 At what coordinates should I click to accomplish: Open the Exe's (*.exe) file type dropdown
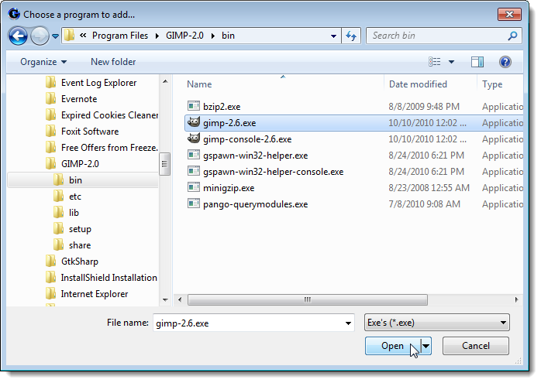pos(437,323)
